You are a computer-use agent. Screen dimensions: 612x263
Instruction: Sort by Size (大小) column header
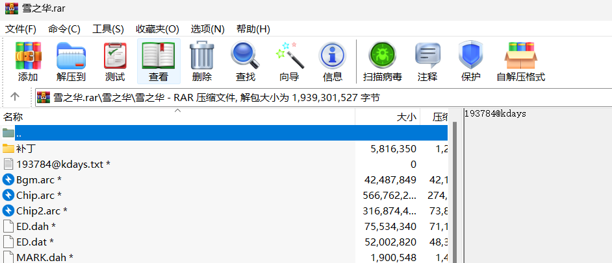(x=406, y=117)
